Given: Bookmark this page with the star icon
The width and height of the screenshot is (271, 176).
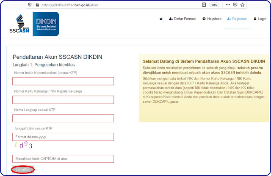Looking at the screenshot, I should coord(242,5).
